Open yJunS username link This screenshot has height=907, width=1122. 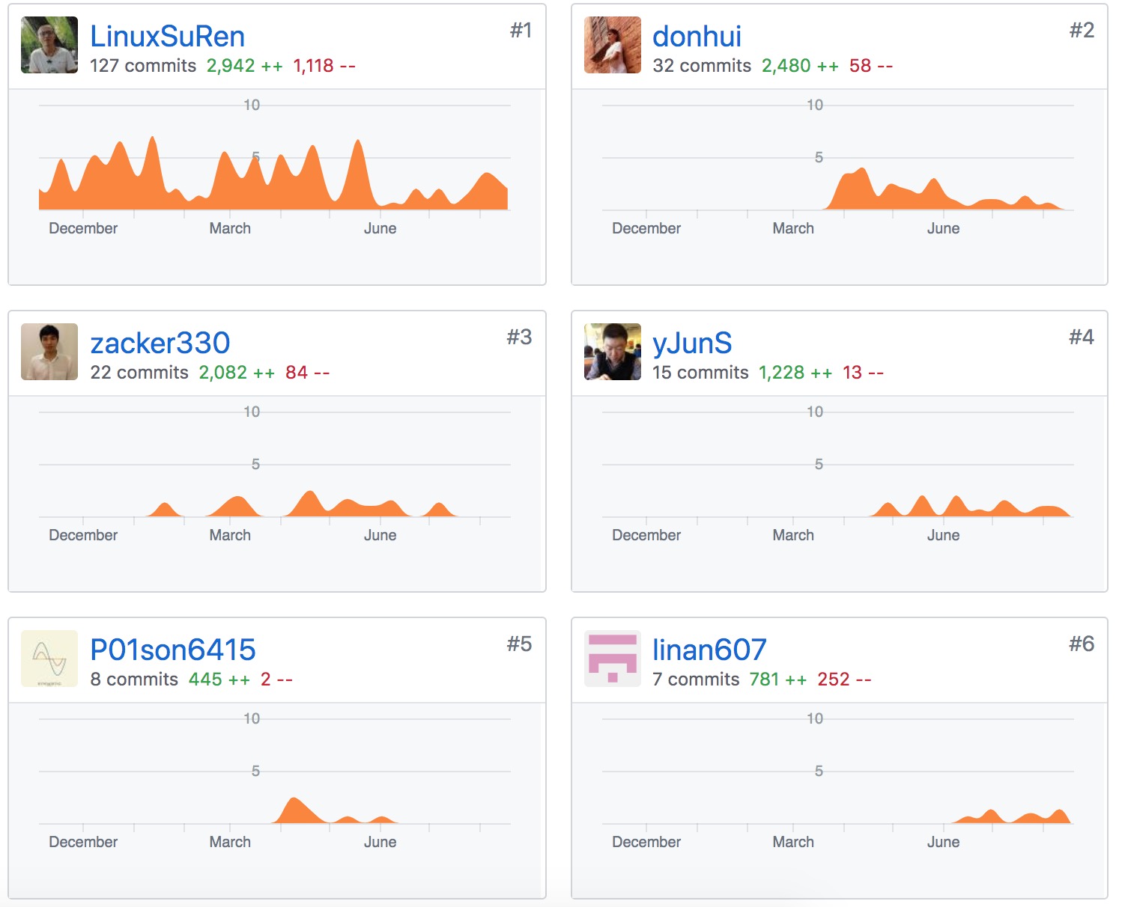click(691, 343)
